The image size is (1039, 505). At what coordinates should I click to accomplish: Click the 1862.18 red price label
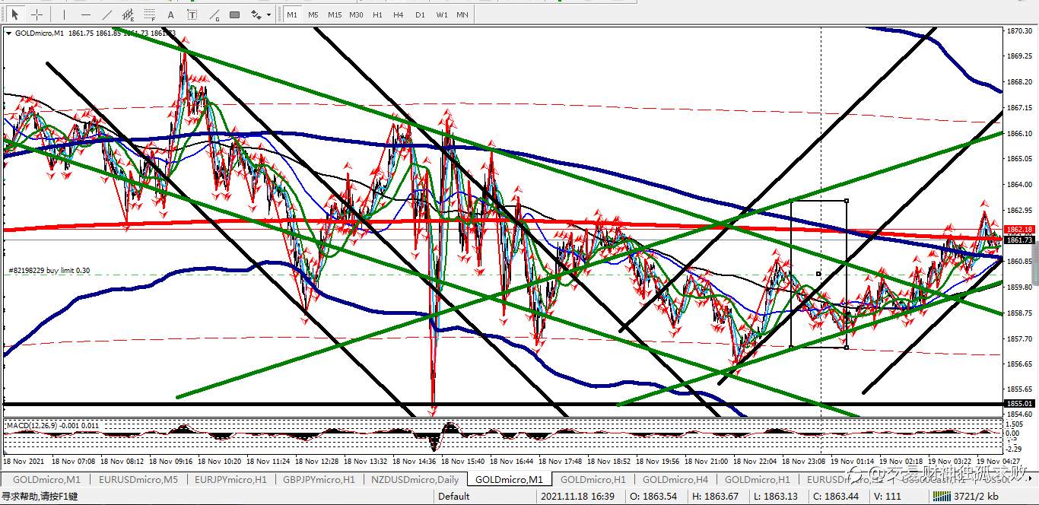[1019, 230]
